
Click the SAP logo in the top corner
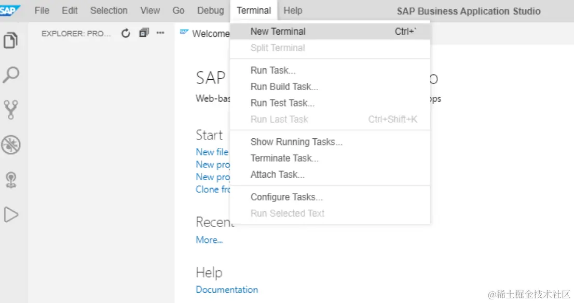10,10
